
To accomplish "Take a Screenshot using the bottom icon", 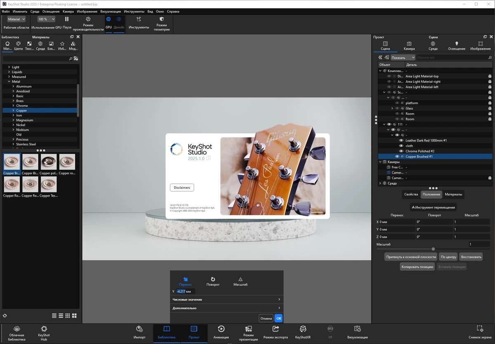I will [480, 329].
